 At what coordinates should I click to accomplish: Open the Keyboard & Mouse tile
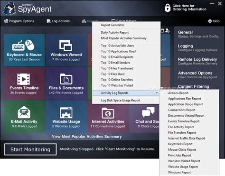point(24,50)
